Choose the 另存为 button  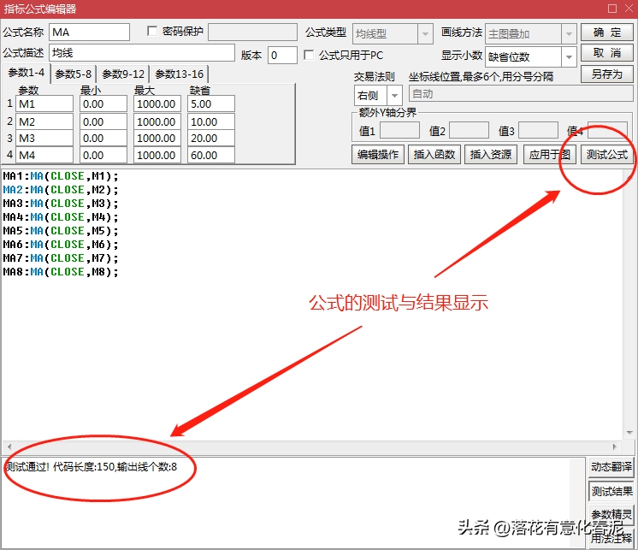pyautogui.click(x=606, y=74)
